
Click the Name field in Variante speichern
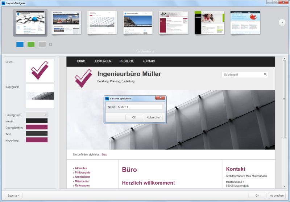pyautogui.click(x=140, y=107)
